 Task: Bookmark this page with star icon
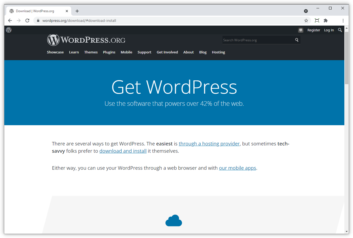(x=306, y=21)
